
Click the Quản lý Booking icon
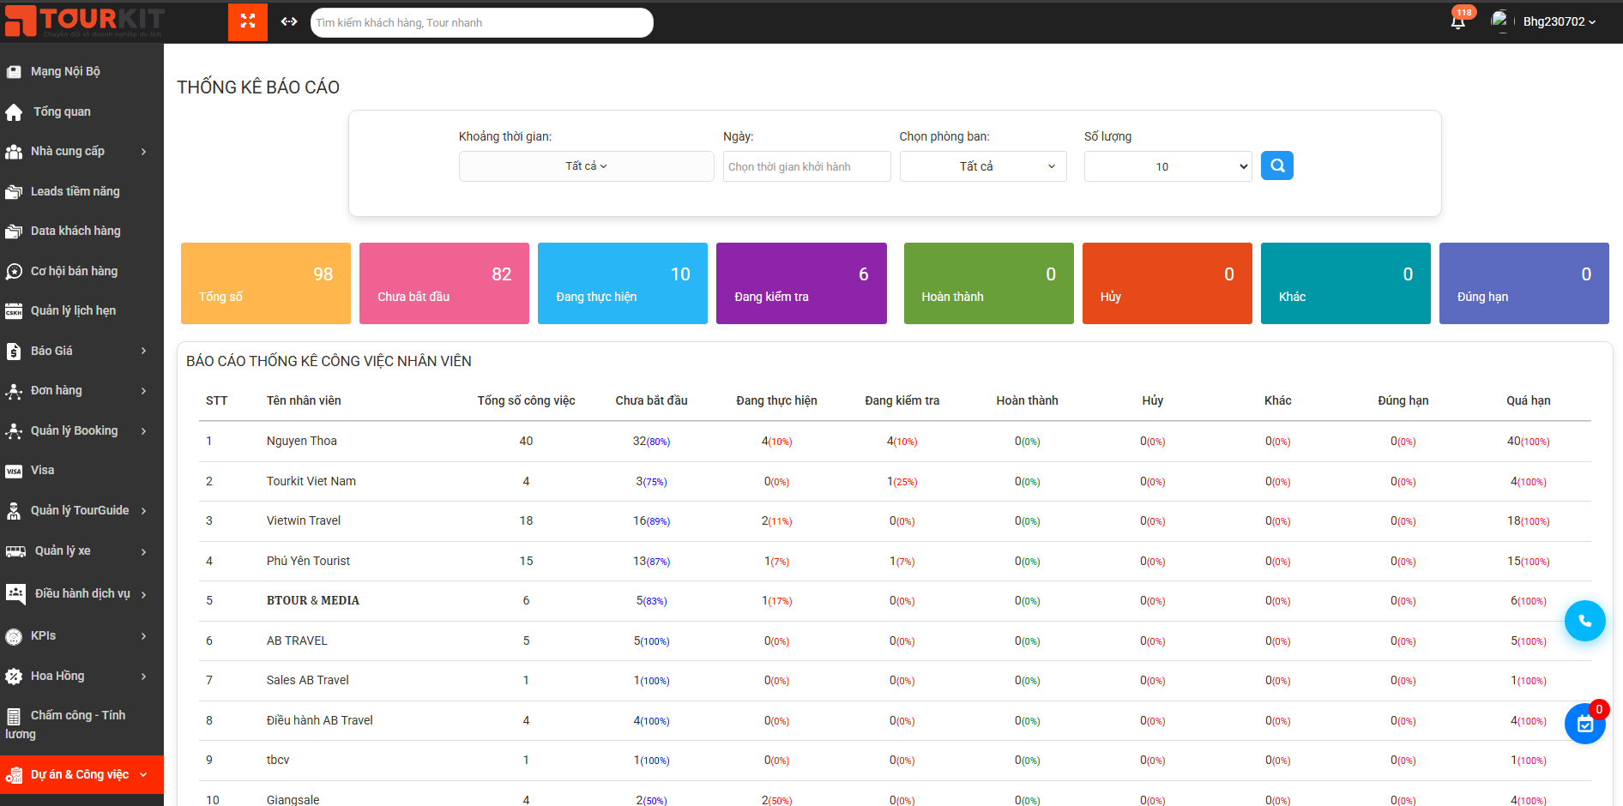tap(14, 431)
